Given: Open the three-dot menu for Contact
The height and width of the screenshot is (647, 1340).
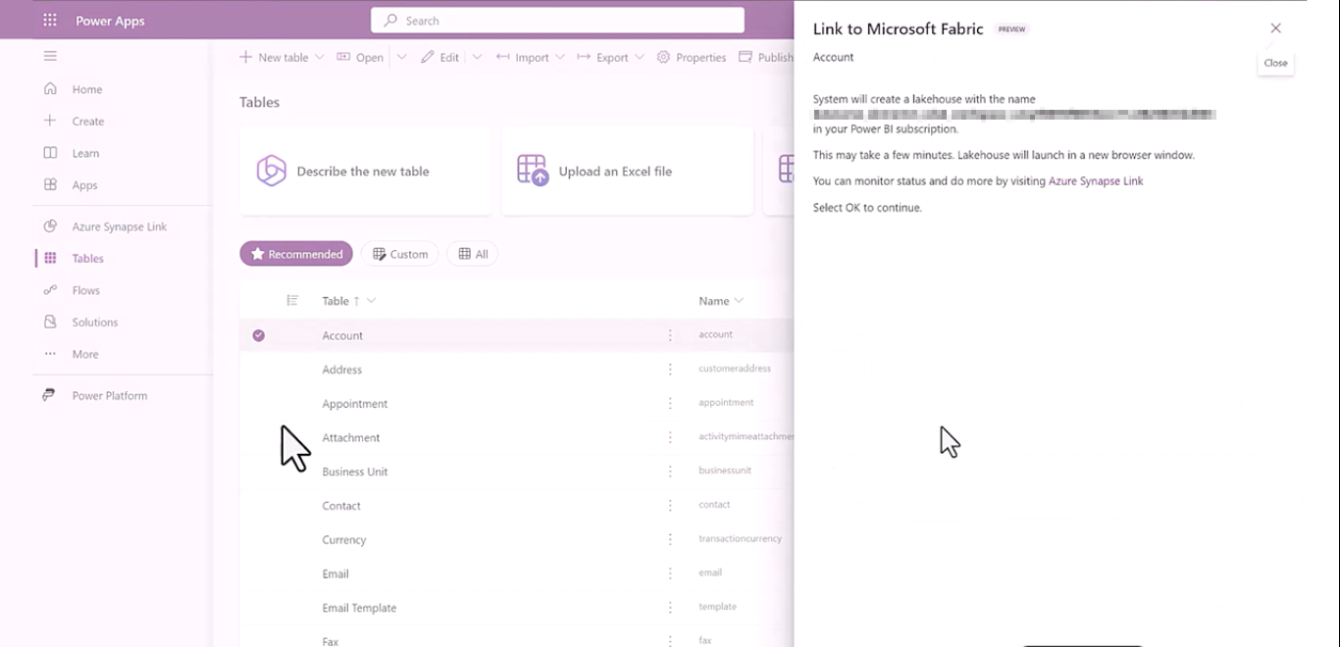Looking at the screenshot, I should click(670, 506).
